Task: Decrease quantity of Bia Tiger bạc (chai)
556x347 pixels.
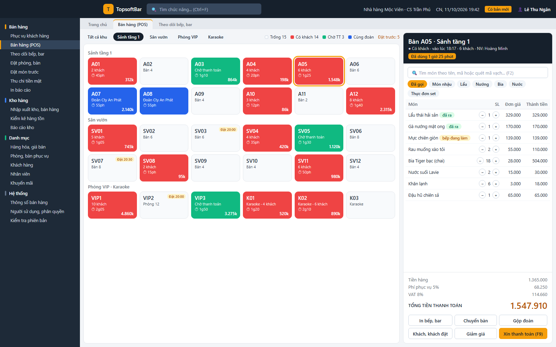Action: pyautogui.click(x=480, y=161)
